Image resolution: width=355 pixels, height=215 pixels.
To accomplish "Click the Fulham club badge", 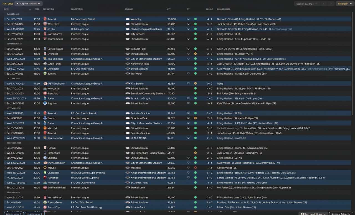I will [x=45, y=148].
